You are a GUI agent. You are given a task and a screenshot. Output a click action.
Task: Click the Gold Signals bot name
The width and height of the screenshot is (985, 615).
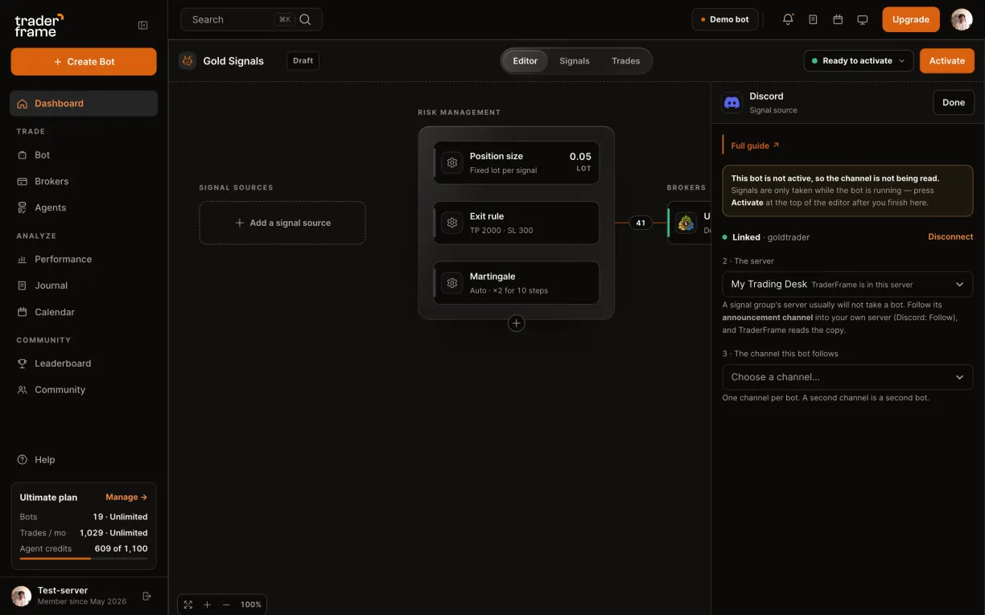point(233,61)
